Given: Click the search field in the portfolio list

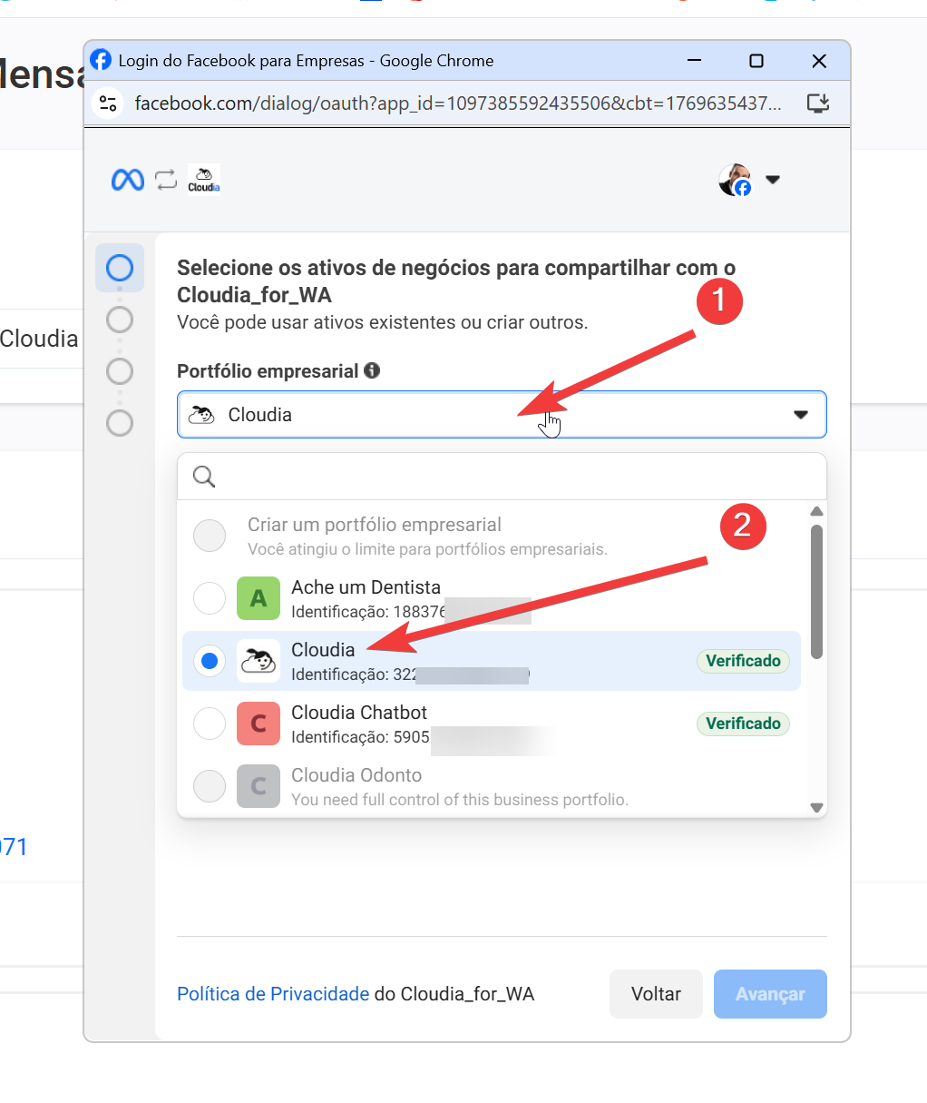Looking at the screenshot, I should click(x=502, y=477).
